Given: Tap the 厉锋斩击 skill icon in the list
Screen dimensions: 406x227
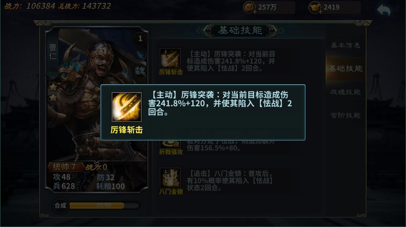Looking at the screenshot, I should 170,58.
